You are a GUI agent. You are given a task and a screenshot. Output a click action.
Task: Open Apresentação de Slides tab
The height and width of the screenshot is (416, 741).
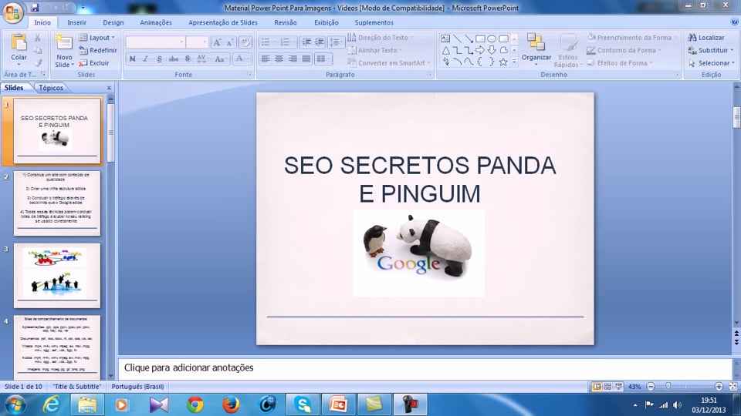click(223, 22)
